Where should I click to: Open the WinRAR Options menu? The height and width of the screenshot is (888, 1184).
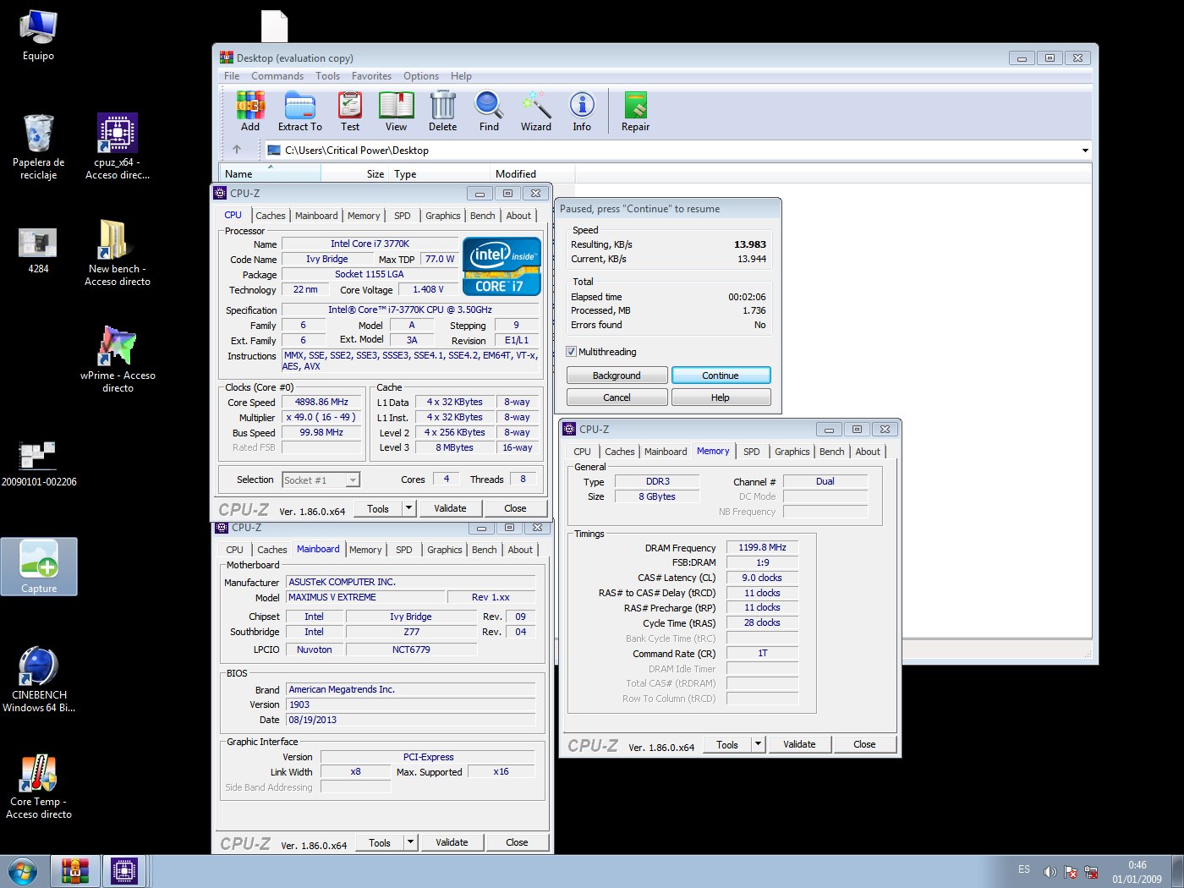tap(421, 76)
